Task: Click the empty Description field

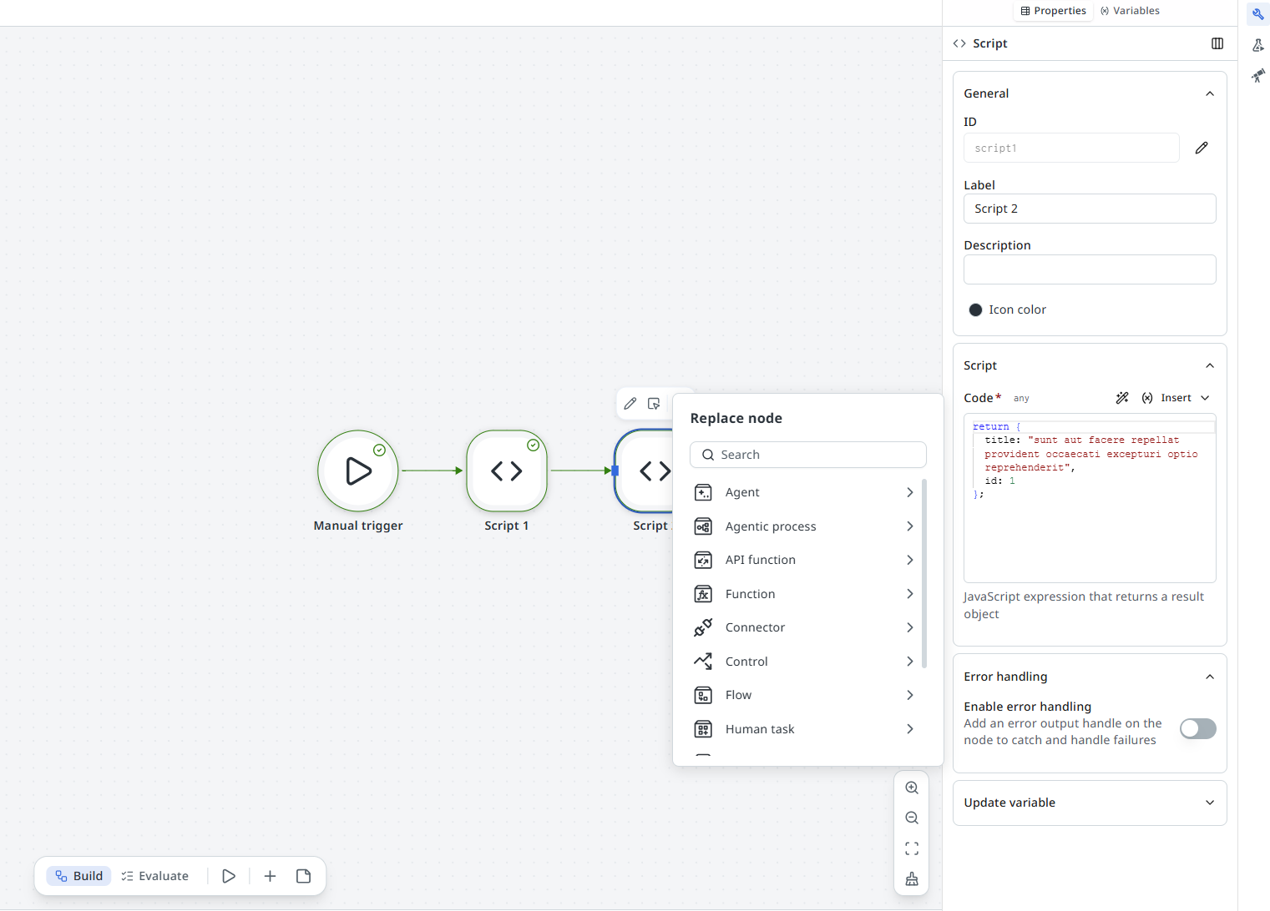Action: tap(1090, 269)
